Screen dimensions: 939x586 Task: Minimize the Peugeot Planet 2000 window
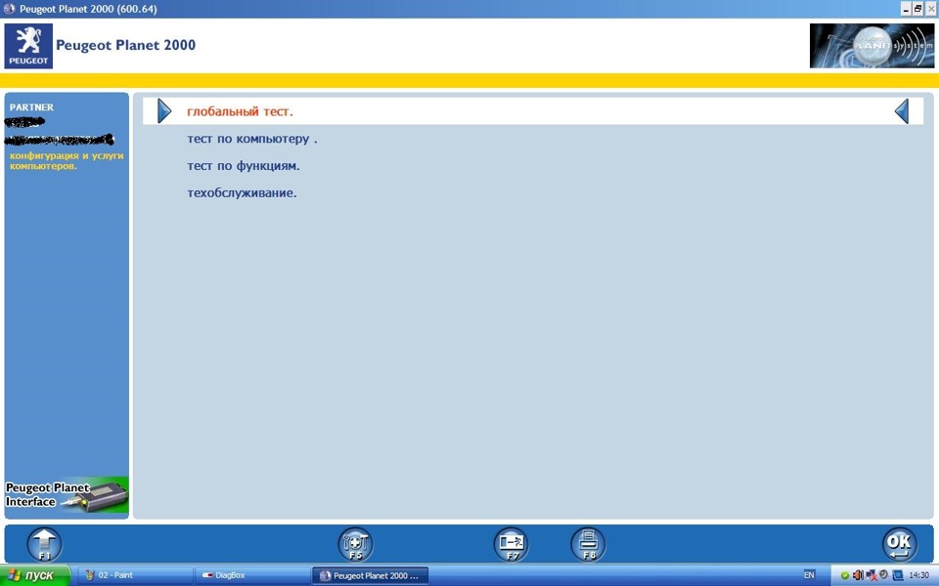[906, 9]
